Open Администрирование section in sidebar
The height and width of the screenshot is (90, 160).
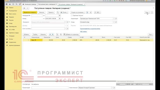[x=14, y=45]
